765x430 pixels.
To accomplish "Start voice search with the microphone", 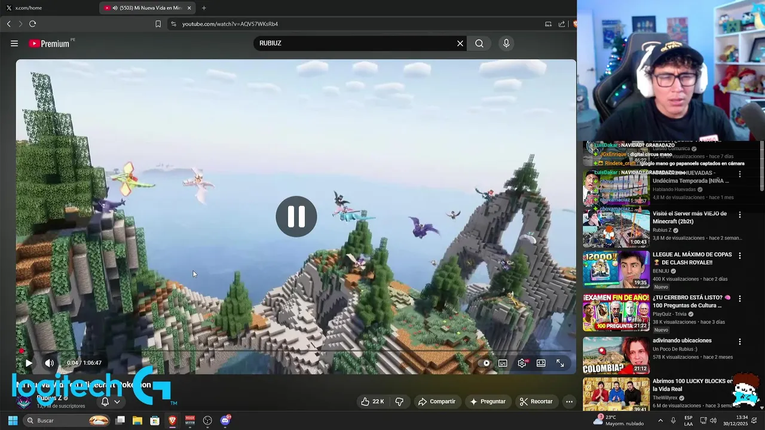I will pos(506,43).
